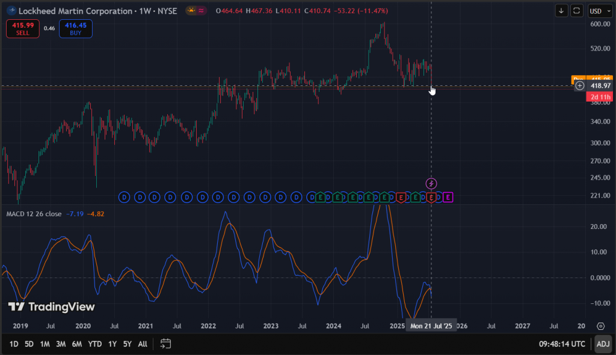Click the 300.00 price axis label
Image resolution: width=616 pixels, height=355 pixels.
600,143
